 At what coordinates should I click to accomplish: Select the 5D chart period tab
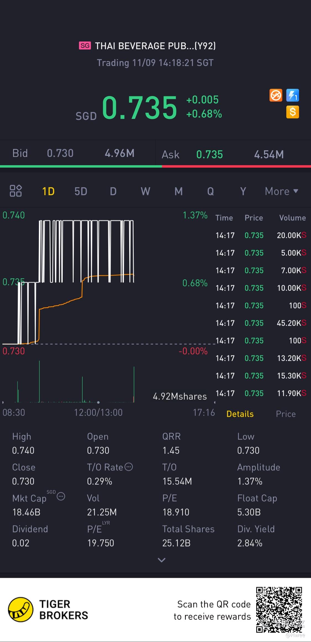[x=81, y=191]
